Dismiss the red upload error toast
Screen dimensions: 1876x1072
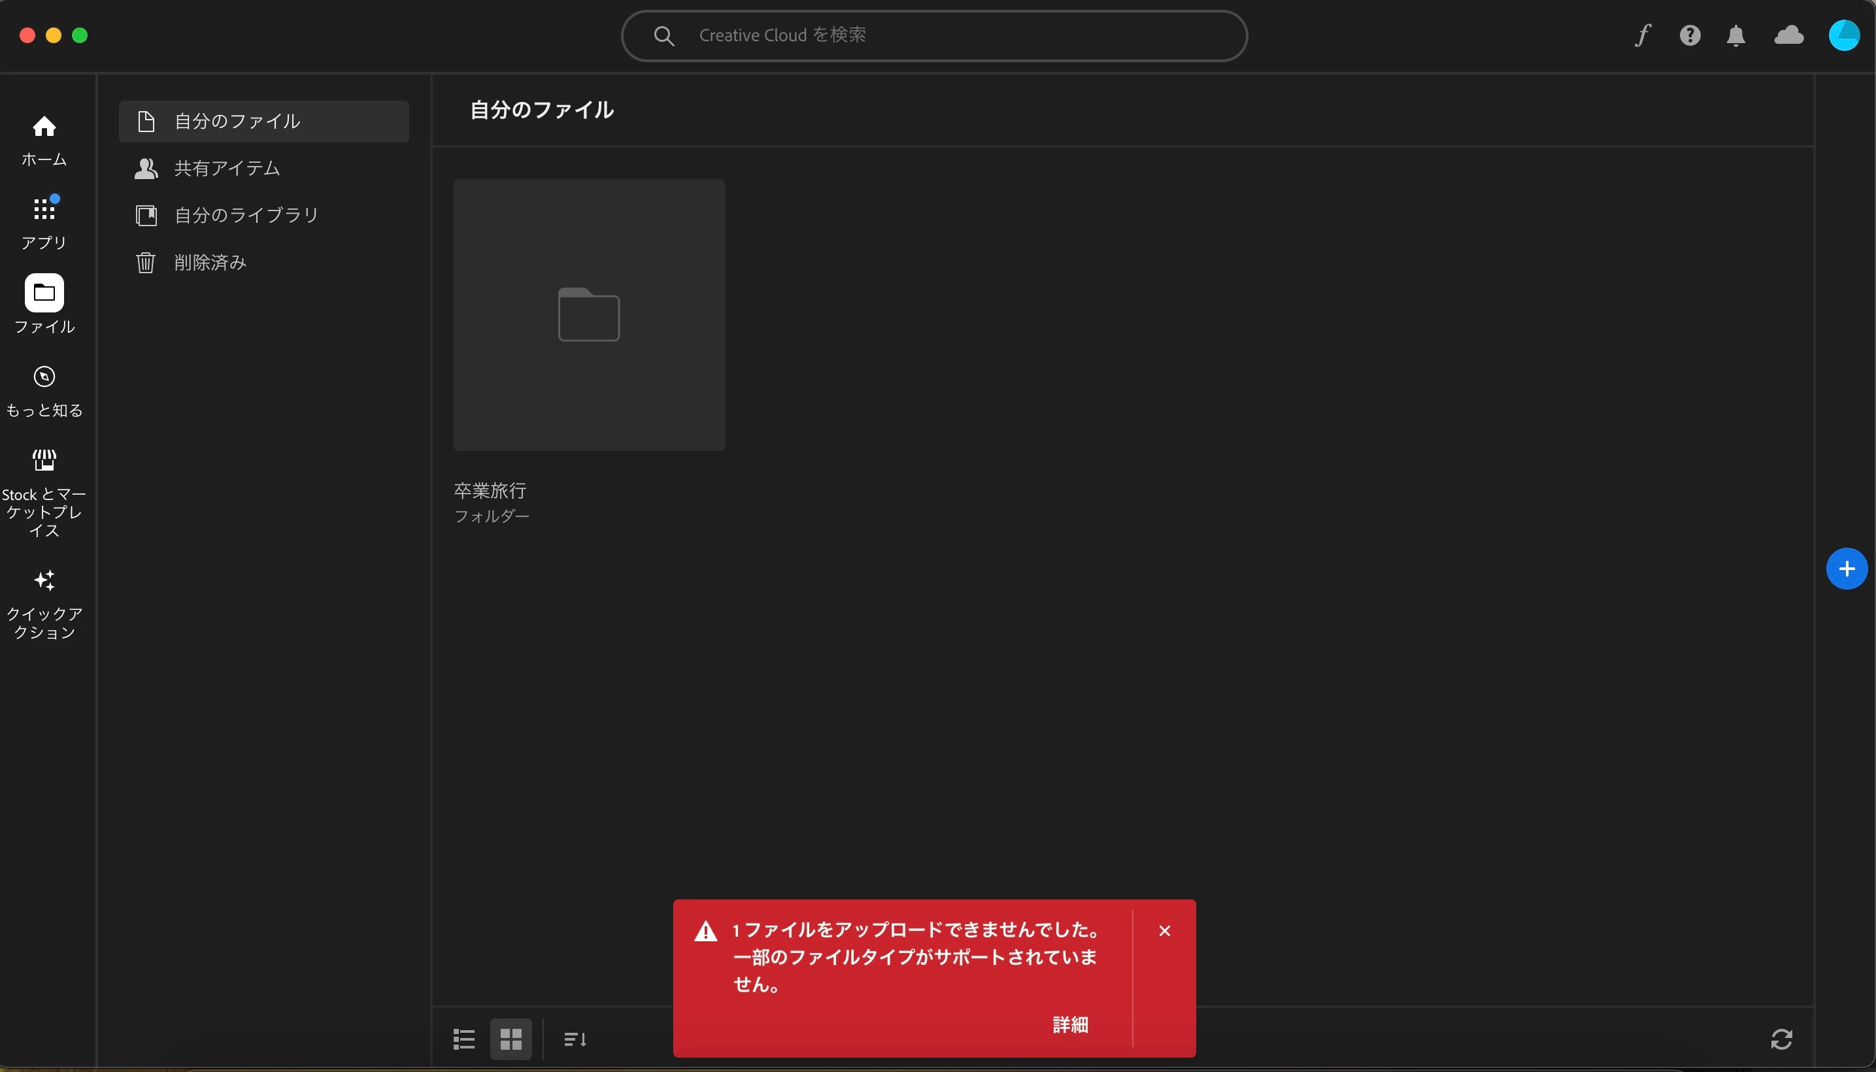[x=1164, y=931]
